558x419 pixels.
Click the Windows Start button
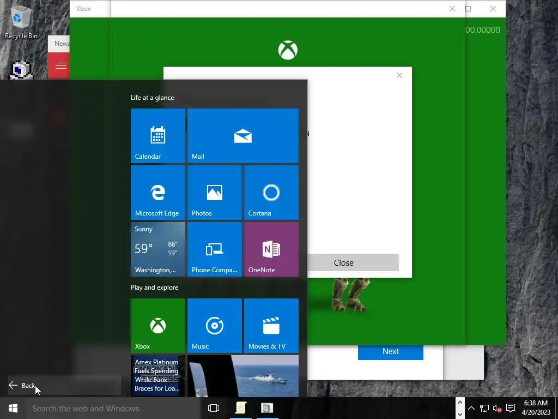(x=13, y=408)
